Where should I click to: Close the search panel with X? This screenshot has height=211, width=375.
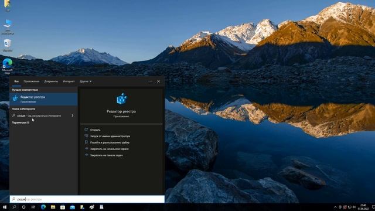(158, 81)
